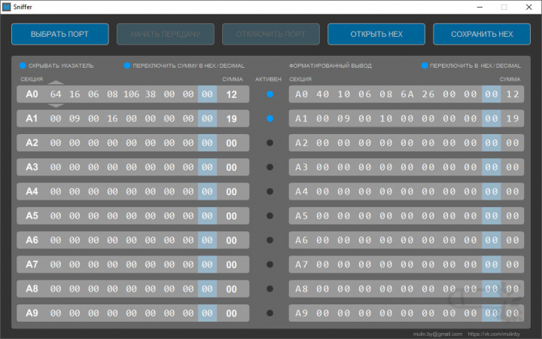The image size is (542, 339).
Task: Click value 40 in formatted A0 row
Action: 322,94
